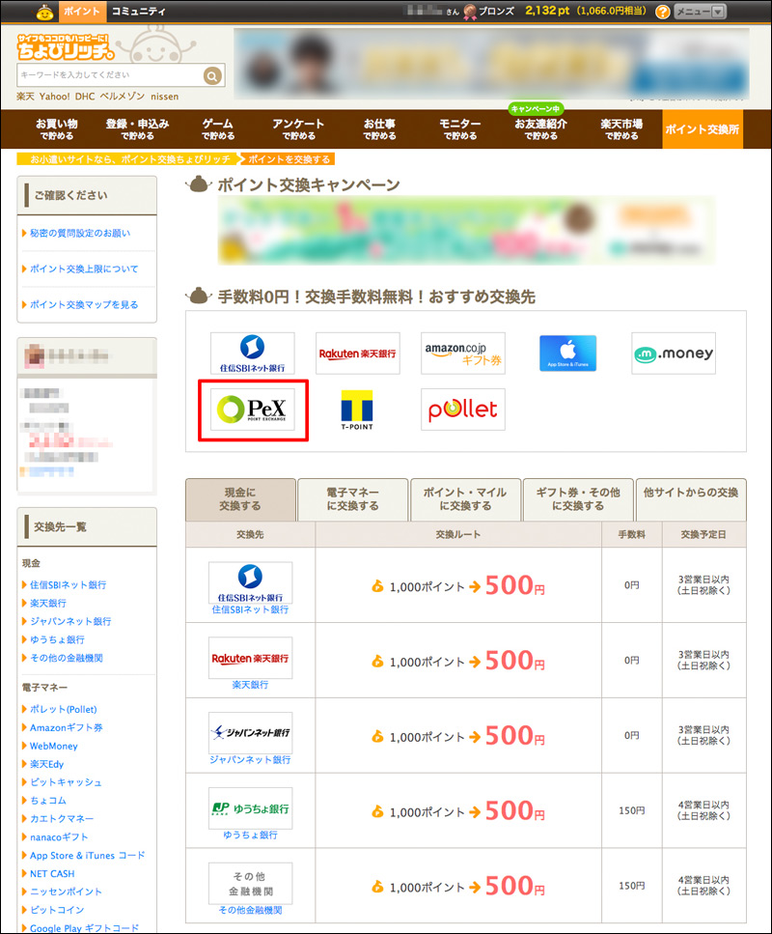Click ジャパンネット銀行 logo in the table

(251, 733)
